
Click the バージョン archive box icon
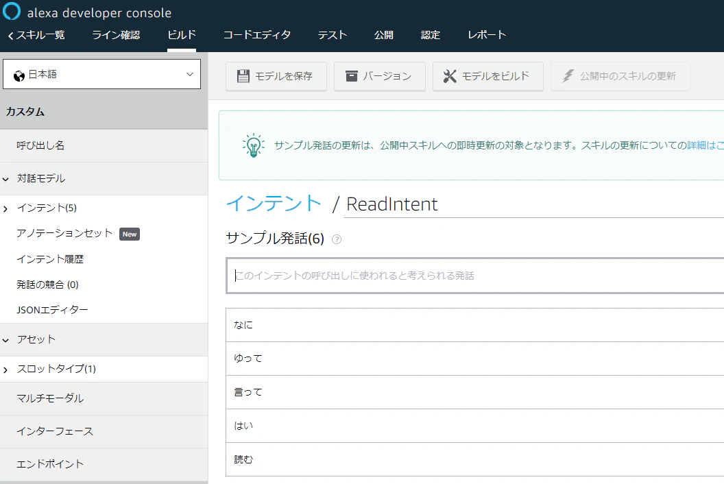tap(352, 76)
